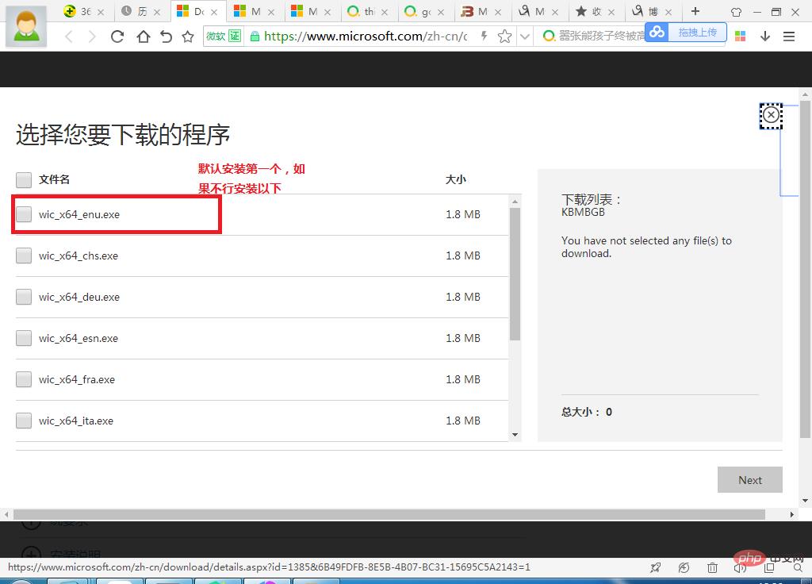Screen dimensions: 812x584
Task: Click the trash icon in status bar
Action: point(713,568)
